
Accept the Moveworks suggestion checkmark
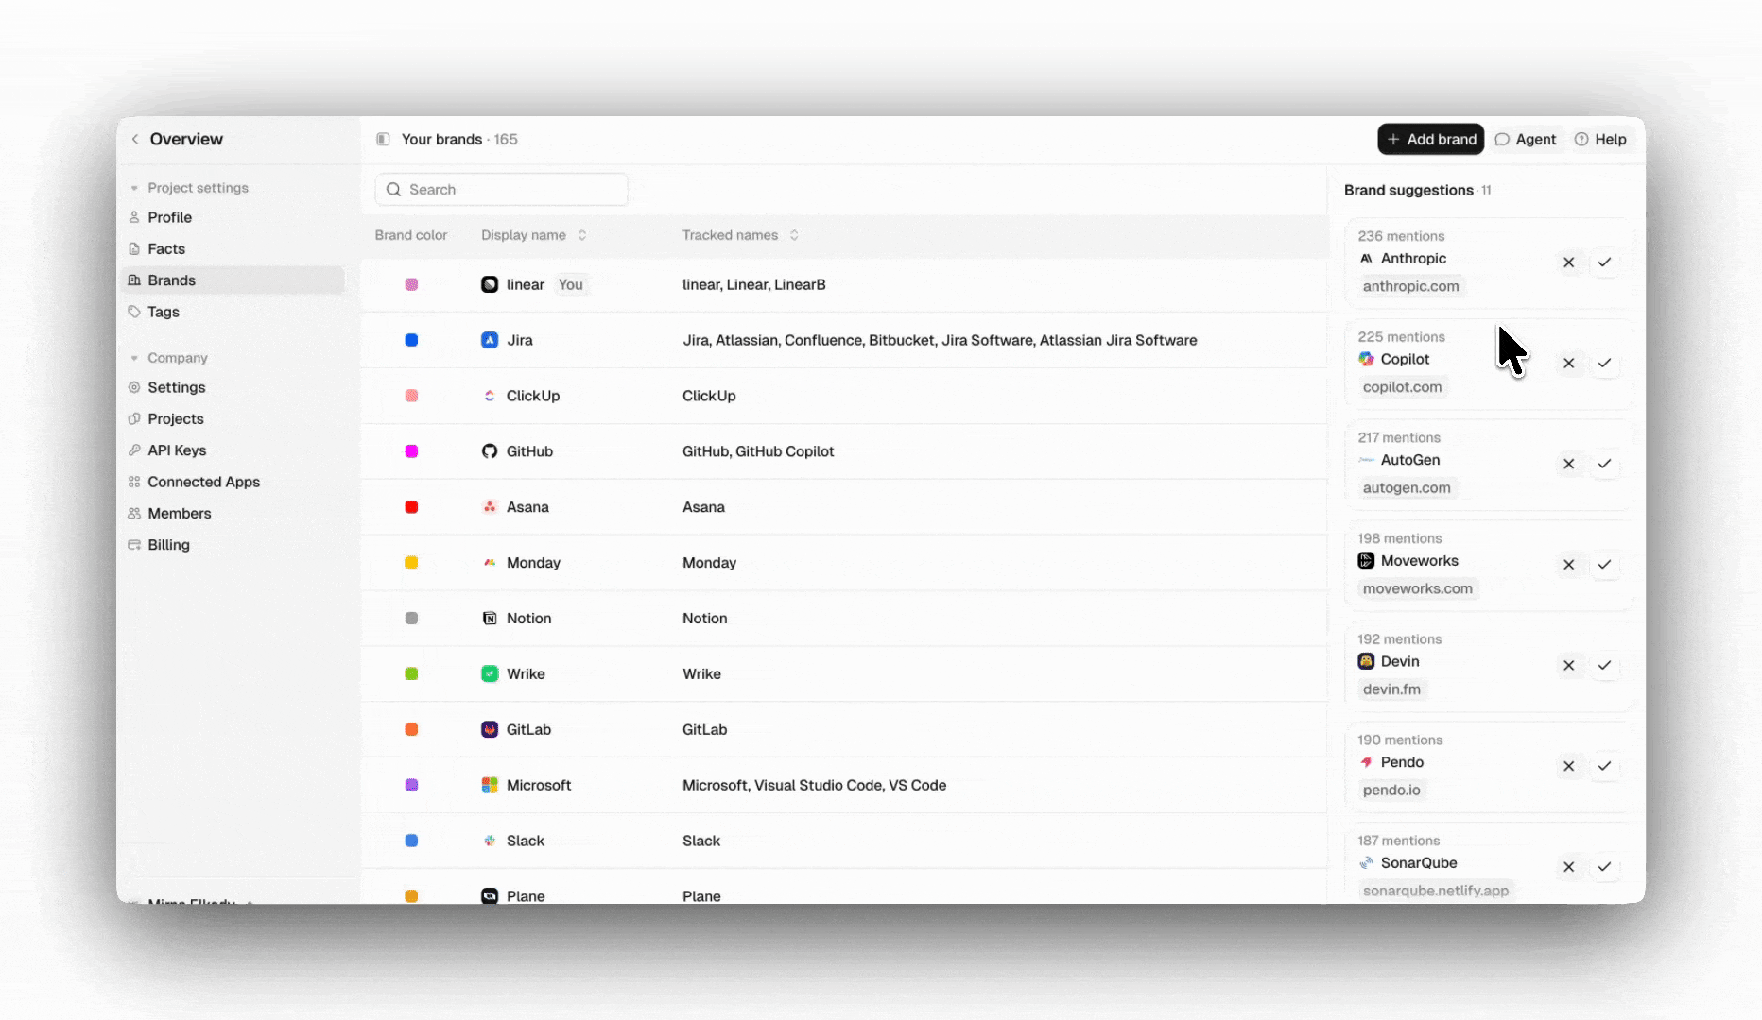click(x=1604, y=565)
